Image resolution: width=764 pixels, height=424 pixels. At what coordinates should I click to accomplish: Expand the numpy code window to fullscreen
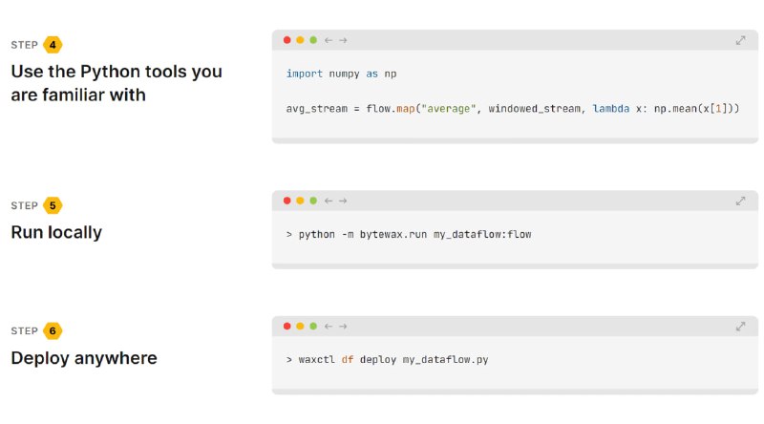[x=740, y=40]
